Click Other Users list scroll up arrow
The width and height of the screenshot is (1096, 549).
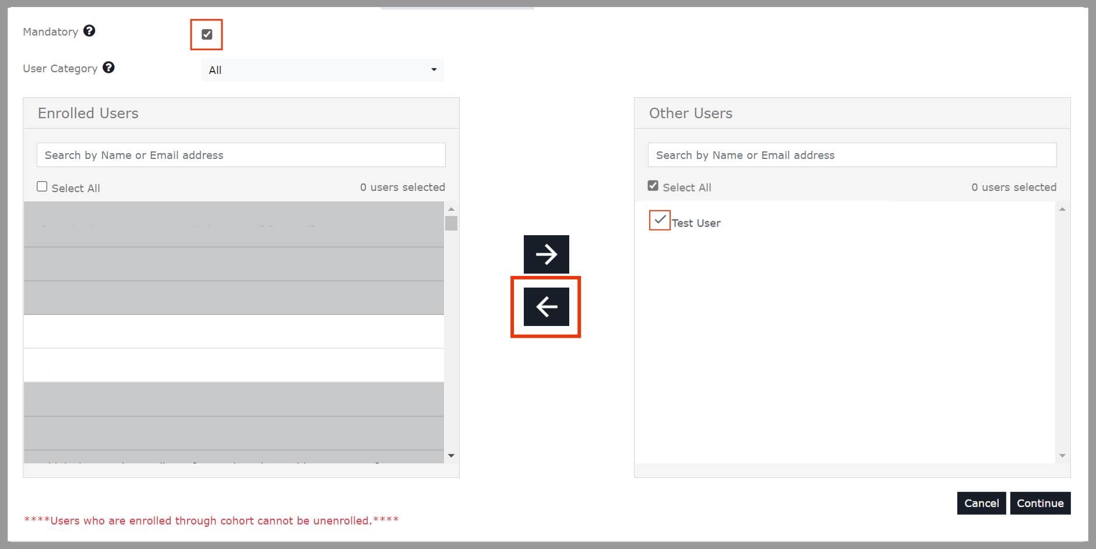[x=1062, y=209]
